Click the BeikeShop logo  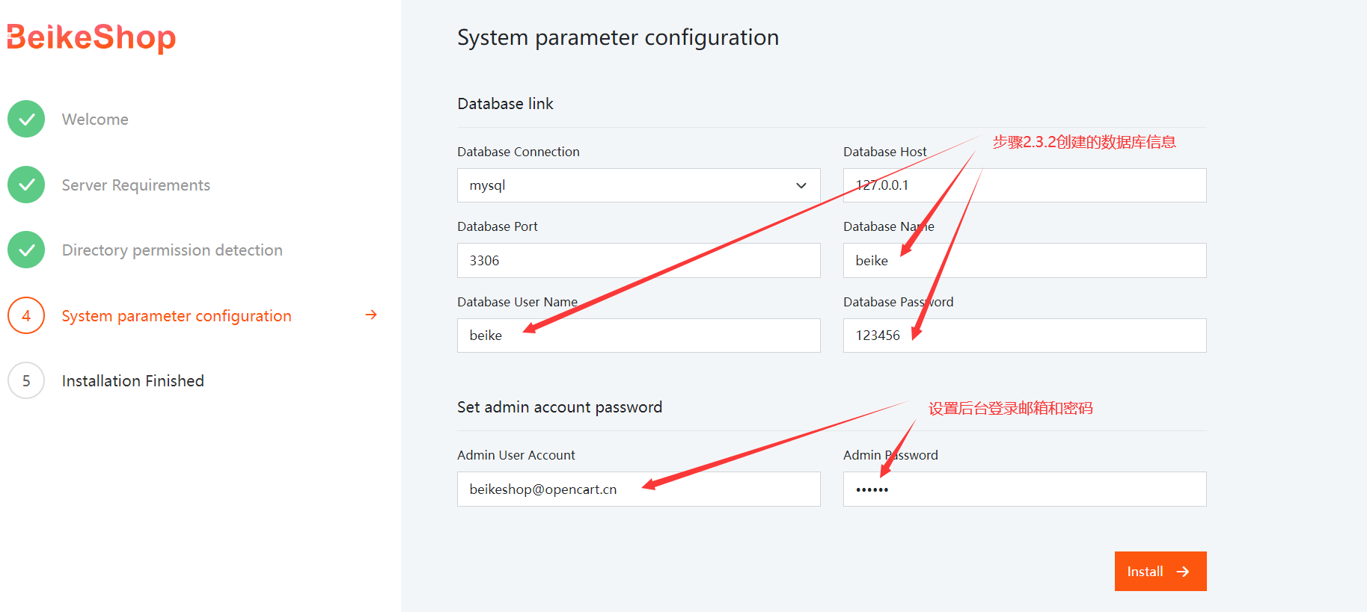tap(91, 37)
